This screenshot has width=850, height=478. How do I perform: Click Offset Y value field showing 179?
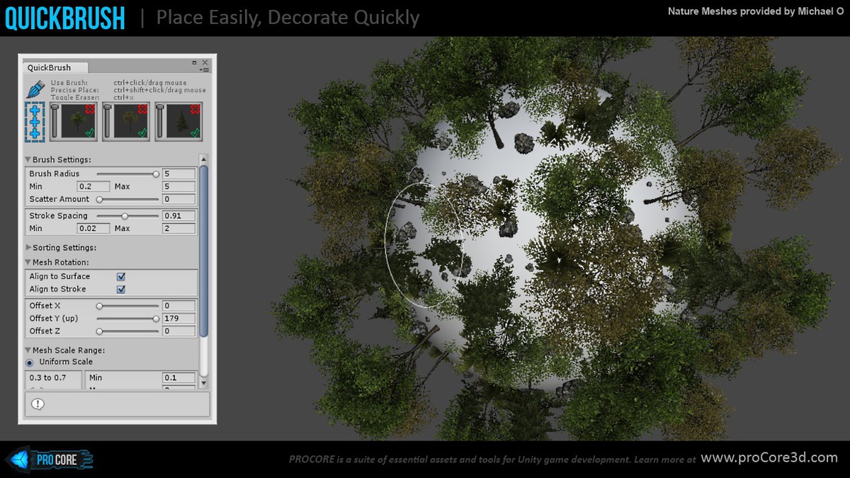[x=178, y=319]
